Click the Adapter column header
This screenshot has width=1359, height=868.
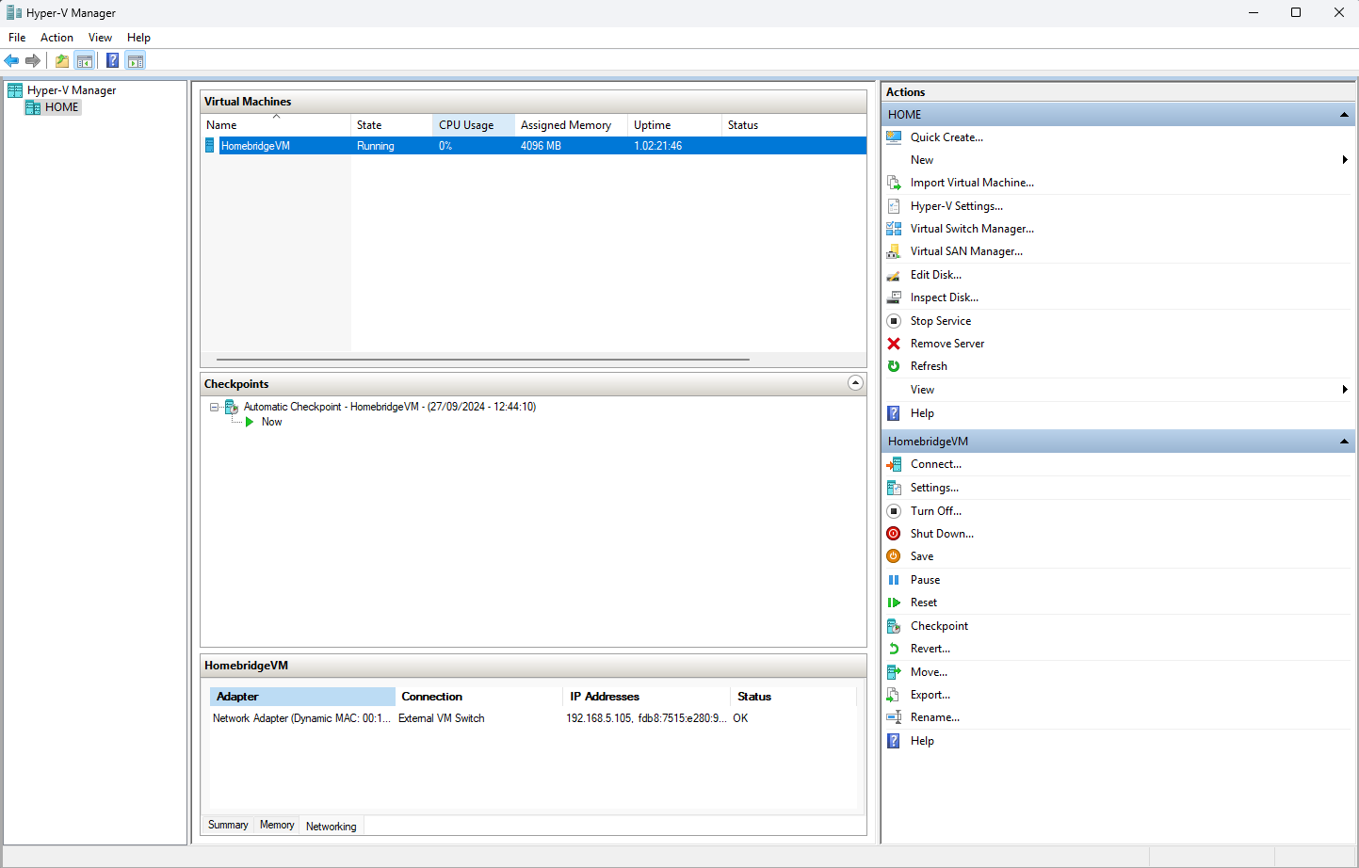(302, 697)
